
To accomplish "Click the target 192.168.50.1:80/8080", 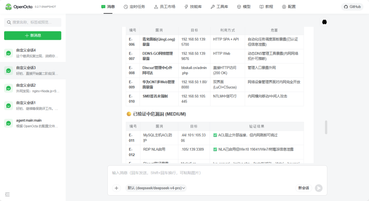I will [x=194, y=85].
